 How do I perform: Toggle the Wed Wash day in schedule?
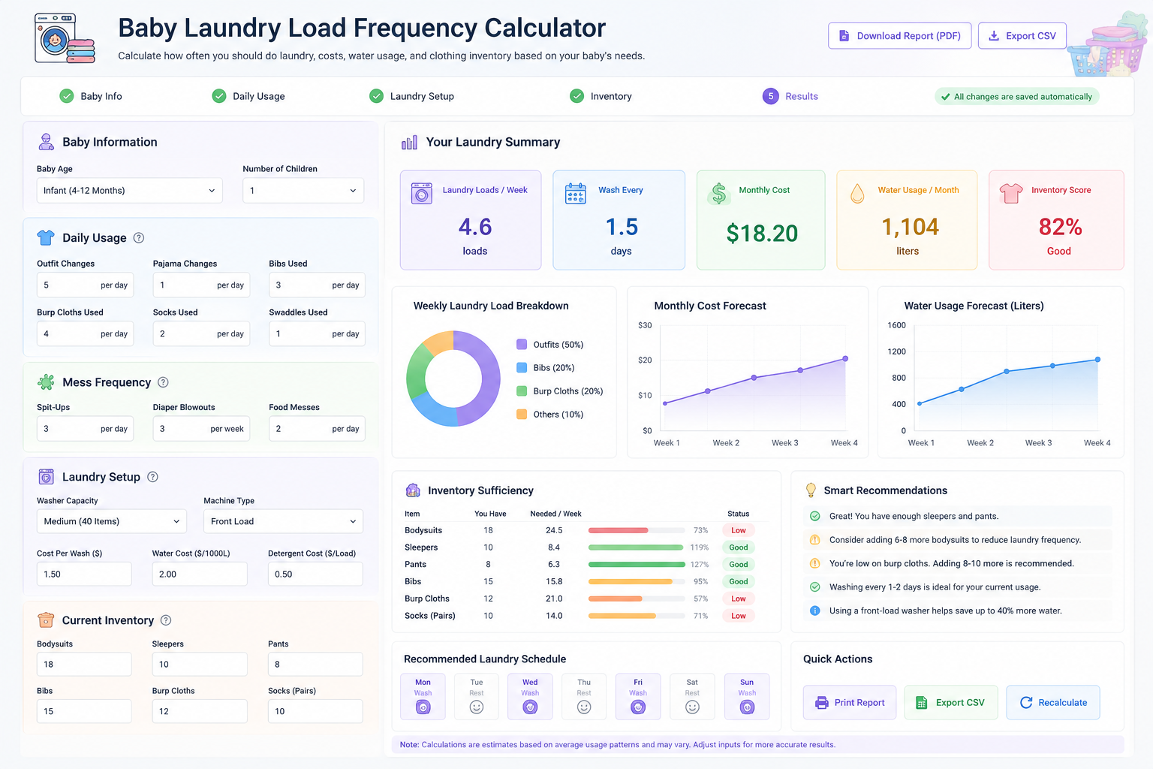[x=530, y=697]
